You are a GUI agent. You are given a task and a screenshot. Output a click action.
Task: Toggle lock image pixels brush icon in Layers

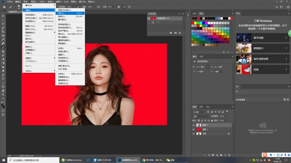[202, 121]
